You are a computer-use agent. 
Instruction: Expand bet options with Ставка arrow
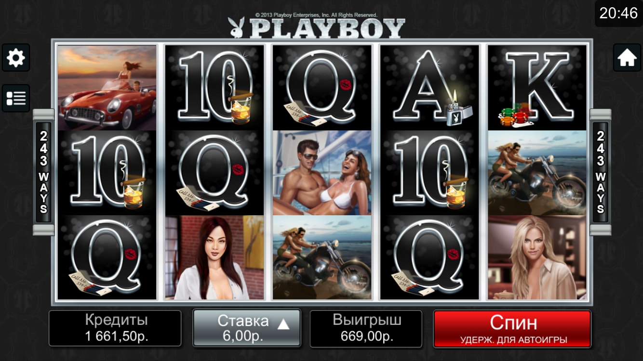[x=283, y=324]
